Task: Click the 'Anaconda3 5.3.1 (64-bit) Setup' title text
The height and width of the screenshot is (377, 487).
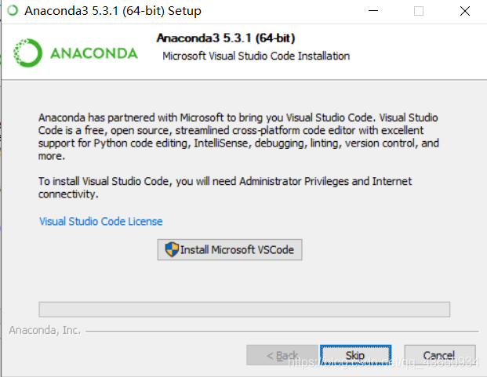Action: coord(113,11)
